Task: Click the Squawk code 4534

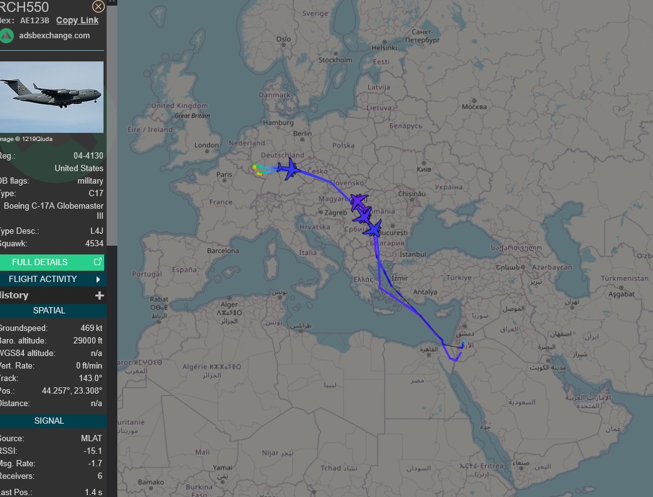Action: click(93, 243)
